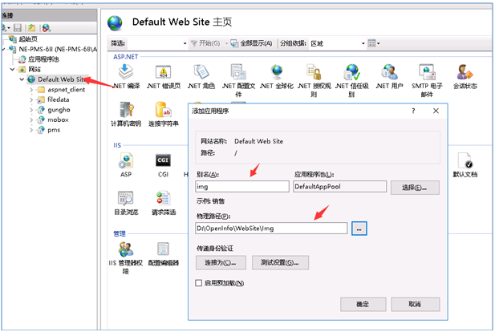Open the 默认文档 feature

click(465, 160)
